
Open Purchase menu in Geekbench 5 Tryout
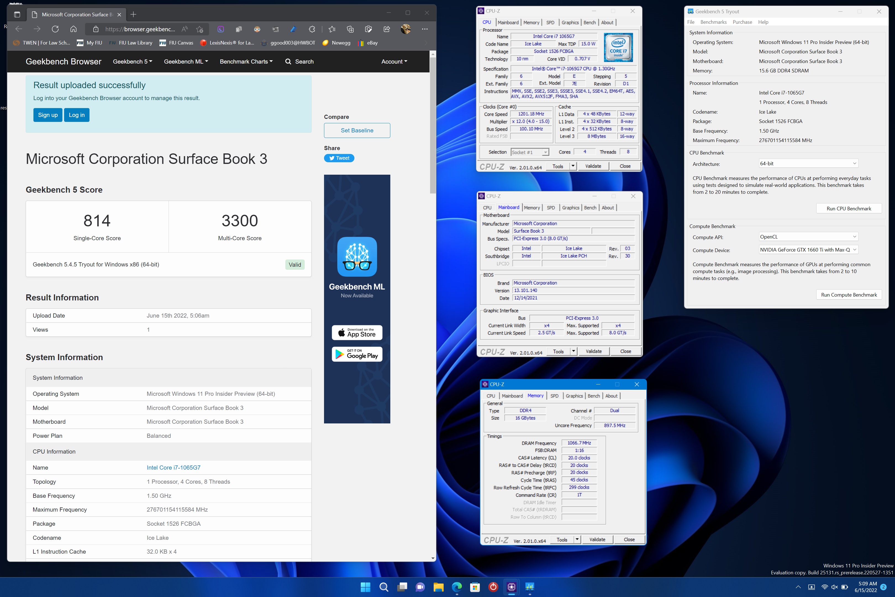coord(743,22)
